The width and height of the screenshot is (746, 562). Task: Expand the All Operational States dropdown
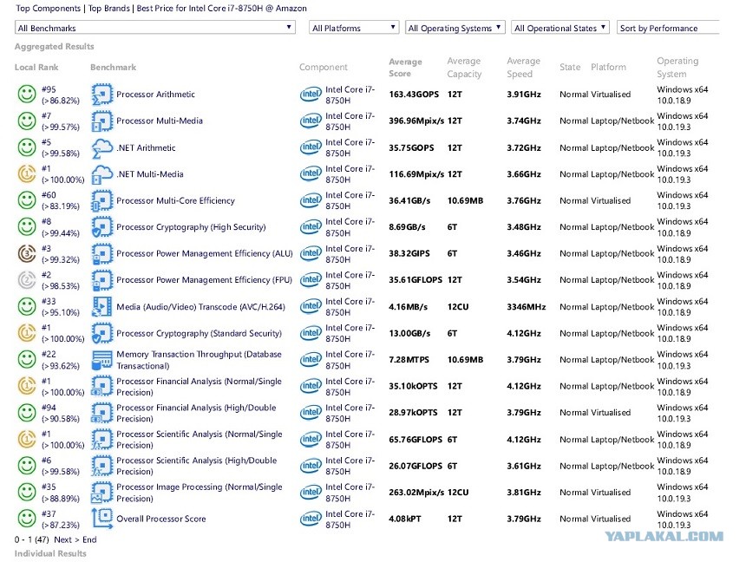coord(560,28)
